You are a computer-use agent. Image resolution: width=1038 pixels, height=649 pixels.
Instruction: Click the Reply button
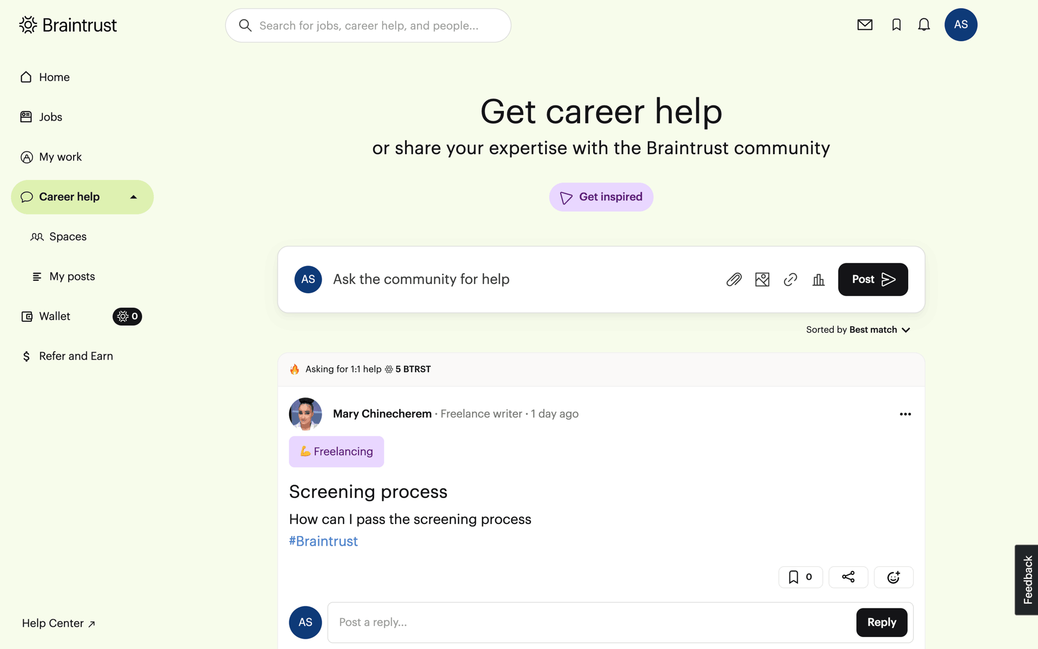[882, 622]
